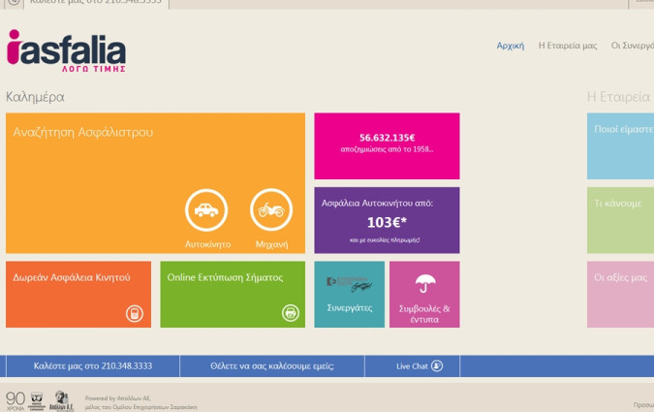The height and width of the screenshot is (412, 654).
Task: Open the Ασφάλεια Αυτοκινήτου από 103€ tile
Action: (x=387, y=220)
